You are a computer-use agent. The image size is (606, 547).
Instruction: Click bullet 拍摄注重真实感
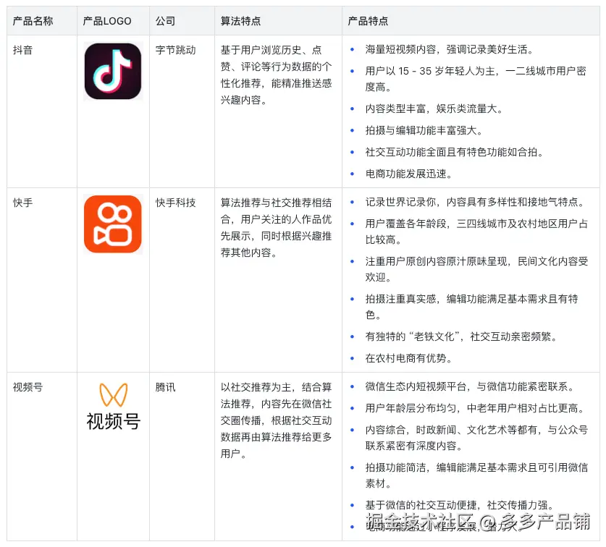pyautogui.click(x=471, y=306)
